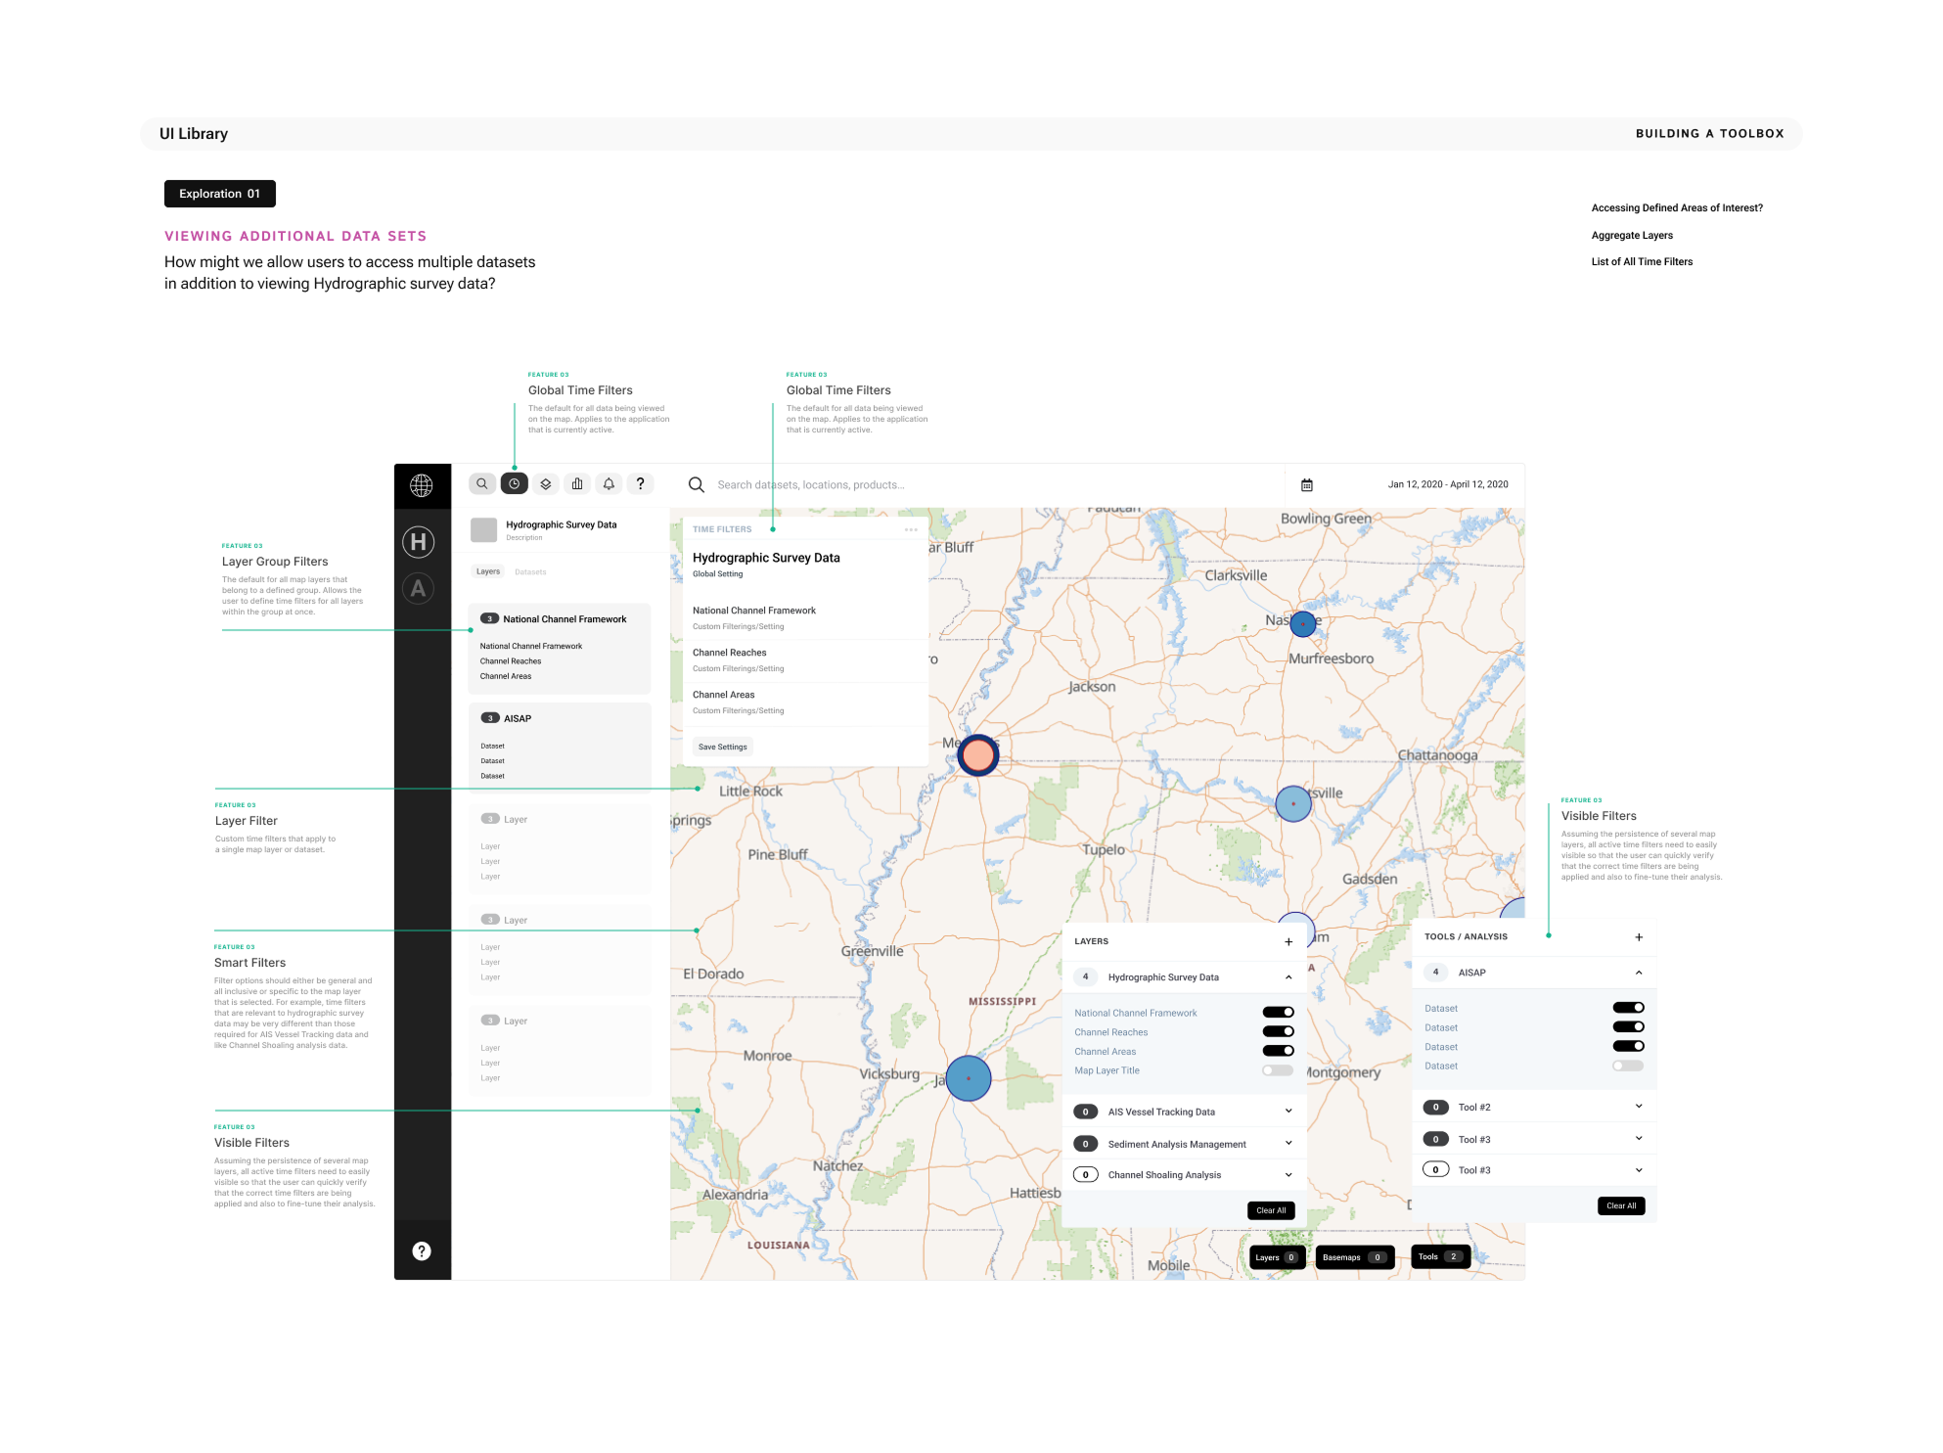Expand Channel Shoaling Analysis group

point(1288,1175)
